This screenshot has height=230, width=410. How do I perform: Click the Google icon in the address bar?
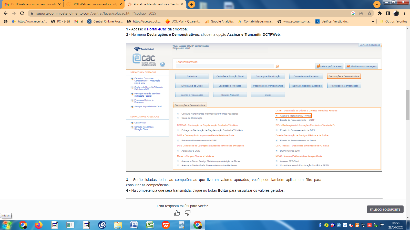click(353, 13)
